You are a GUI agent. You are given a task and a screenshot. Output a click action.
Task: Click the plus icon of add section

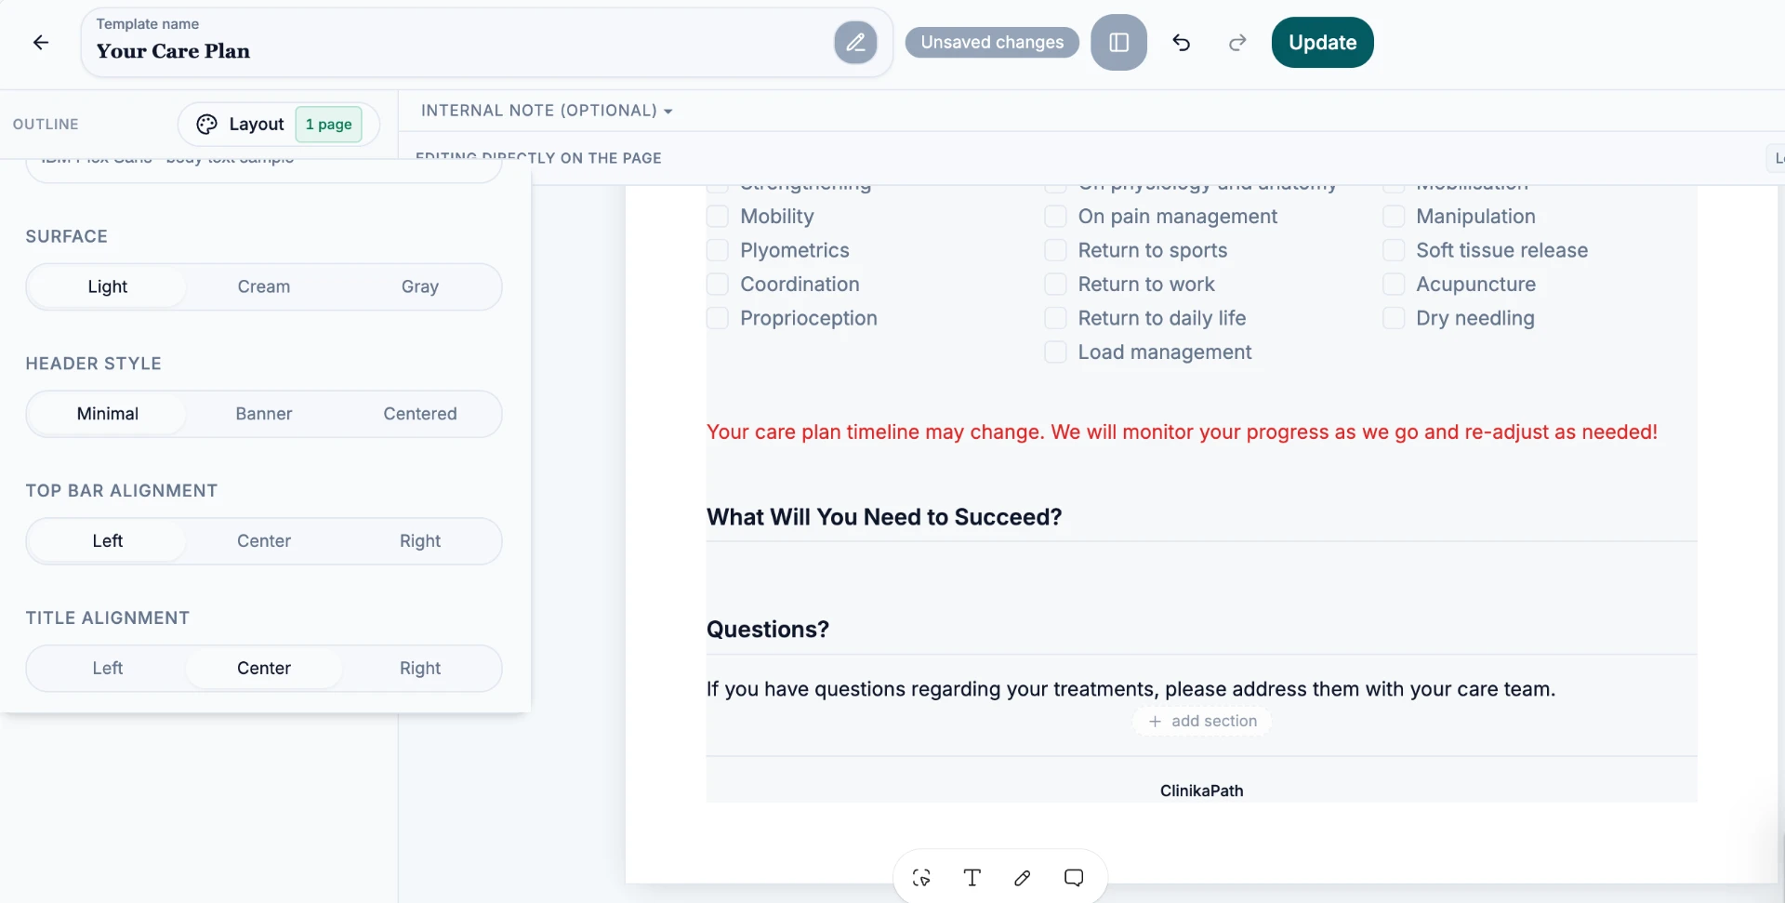click(1155, 722)
